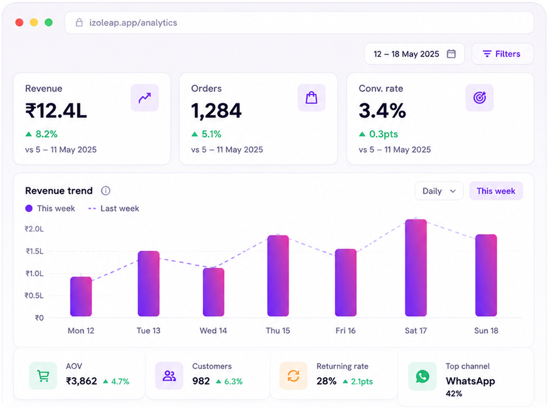
Task: Open the Filters button
Action: pyautogui.click(x=503, y=54)
